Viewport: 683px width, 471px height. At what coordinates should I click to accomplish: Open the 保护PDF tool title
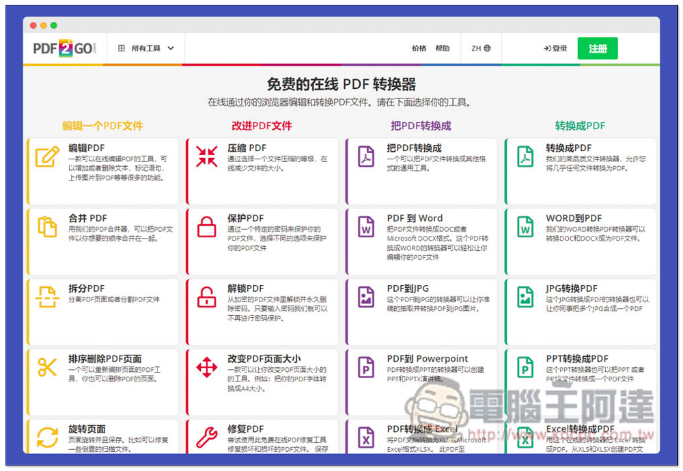[x=246, y=218]
